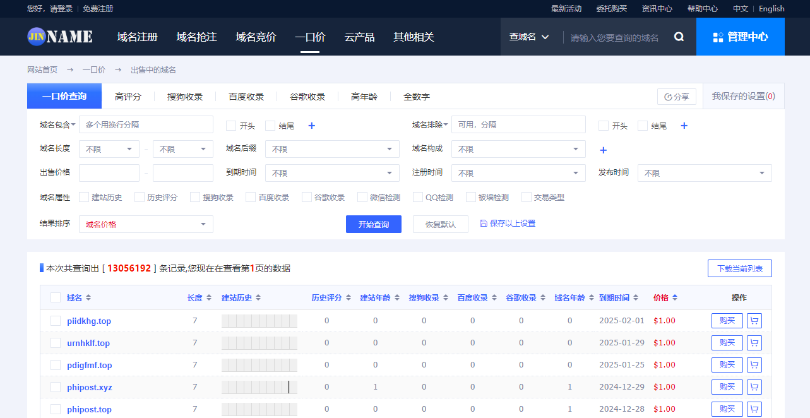The height and width of the screenshot is (418, 810).
Task: Check 开头 box for 域名包含 filter
Action: 231,126
